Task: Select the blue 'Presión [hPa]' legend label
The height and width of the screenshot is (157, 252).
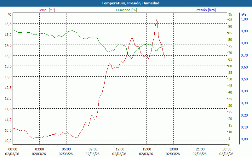Action: [205, 10]
